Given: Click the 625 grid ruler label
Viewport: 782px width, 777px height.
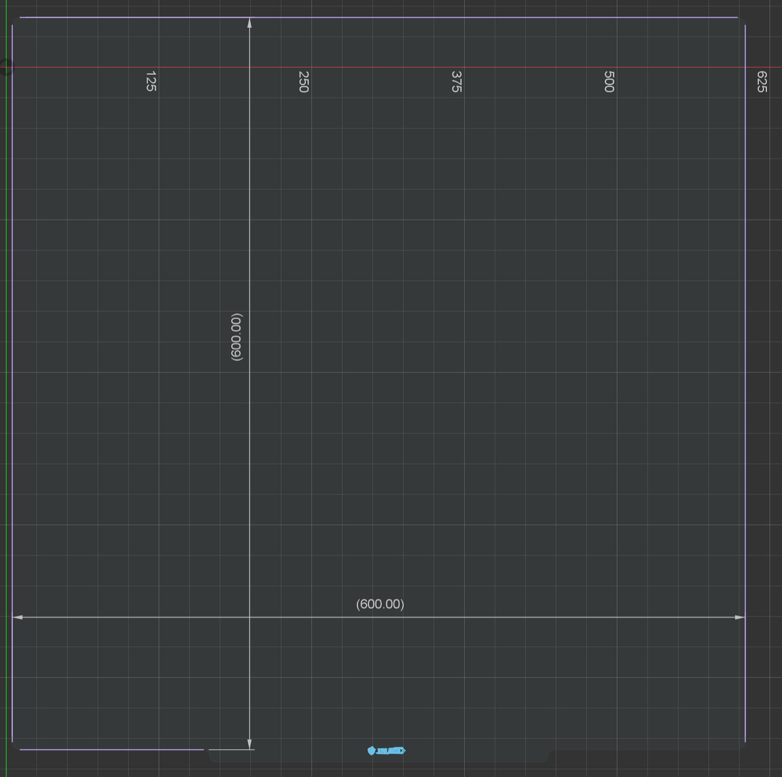Looking at the screenshot, I should 762,82.
